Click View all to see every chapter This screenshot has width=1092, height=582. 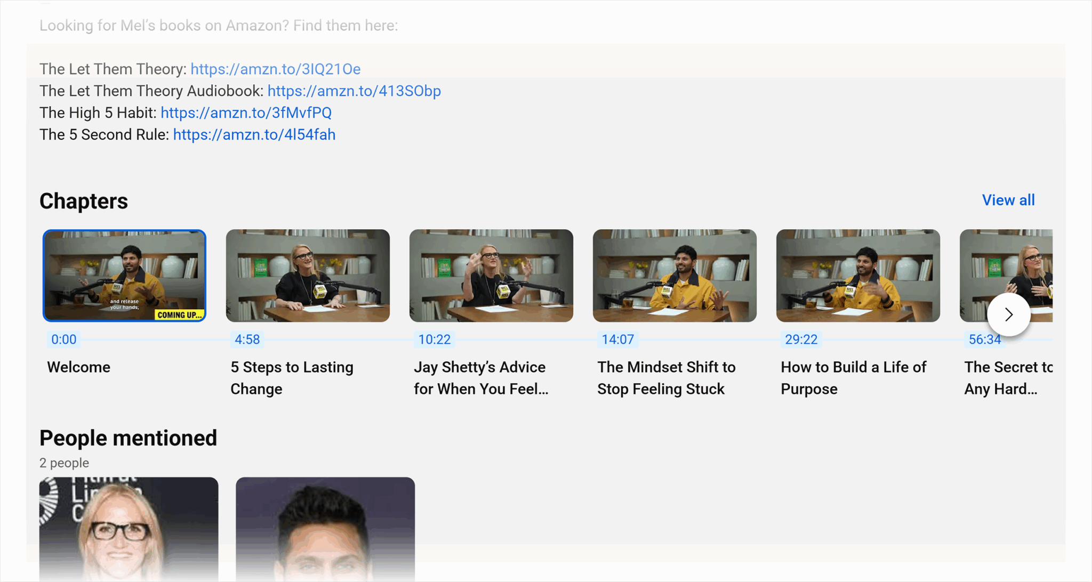click(1008, 200)
